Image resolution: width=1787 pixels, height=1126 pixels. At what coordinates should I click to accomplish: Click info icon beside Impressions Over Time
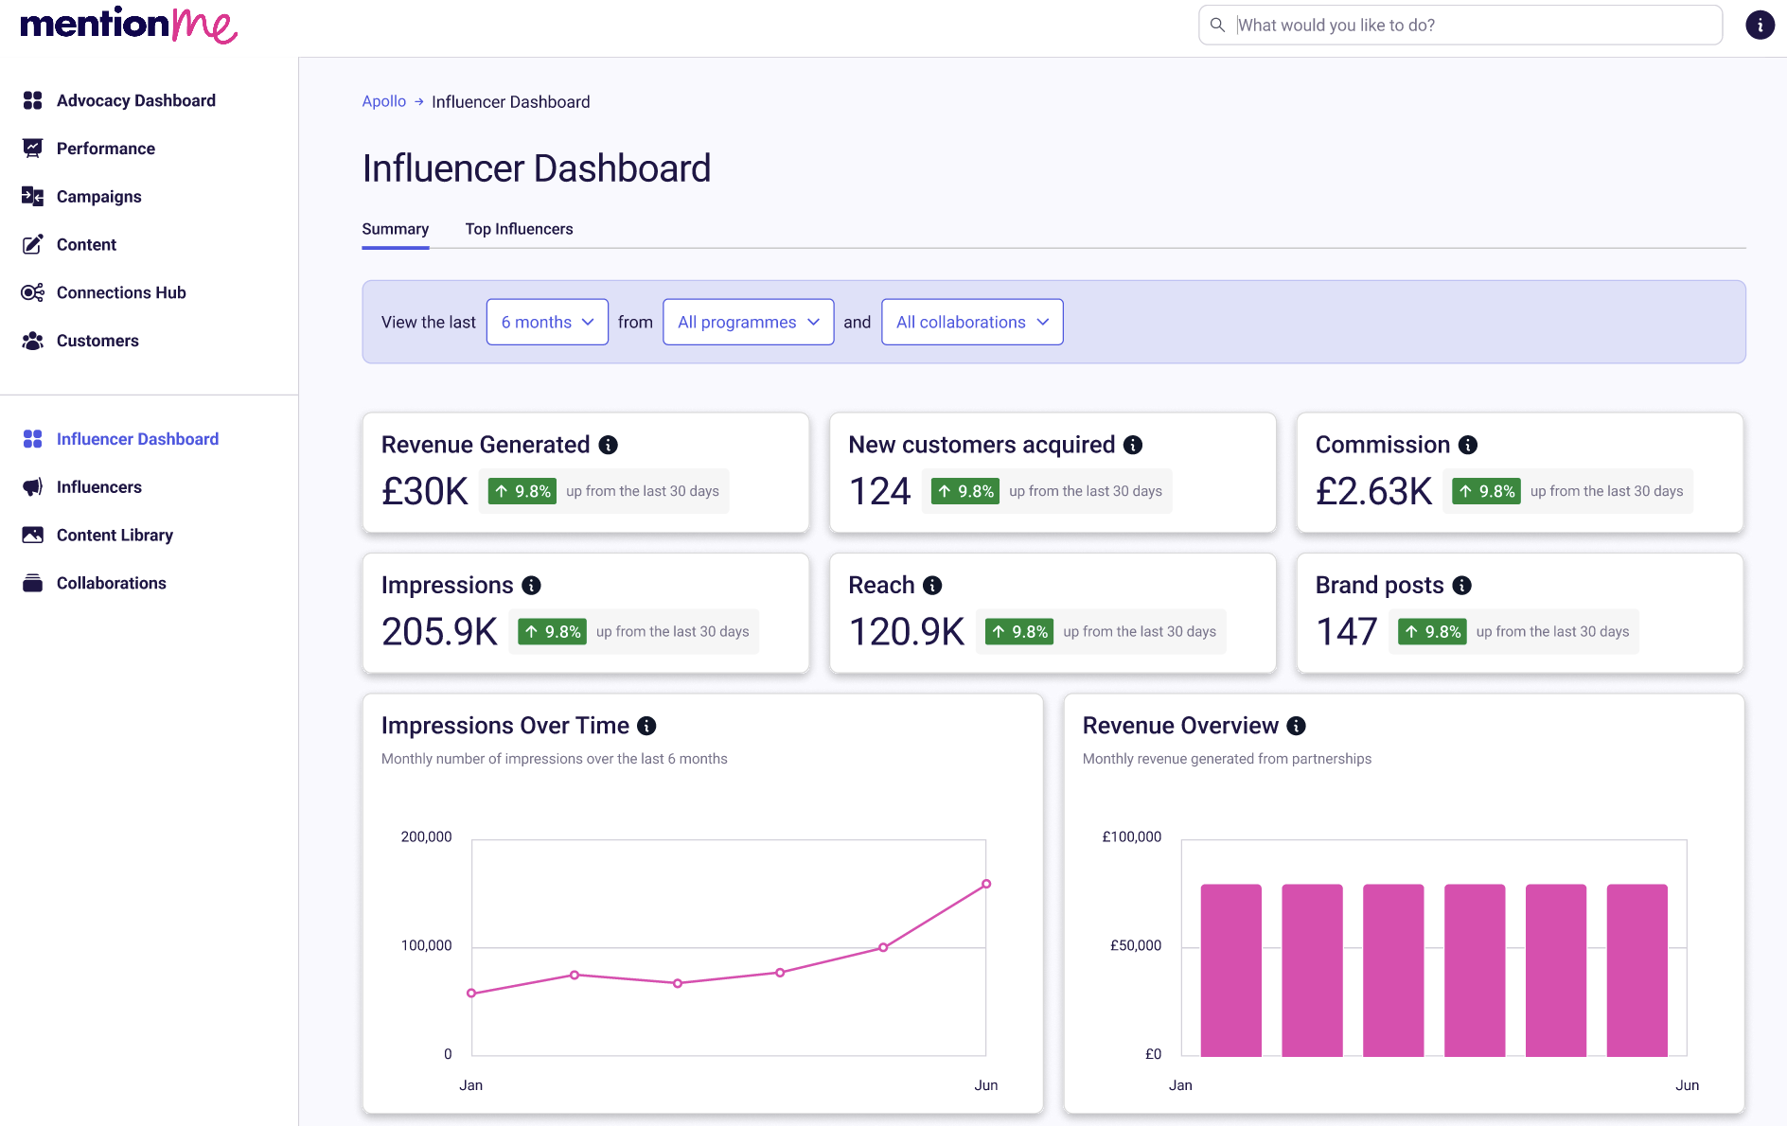coord(646,726)
